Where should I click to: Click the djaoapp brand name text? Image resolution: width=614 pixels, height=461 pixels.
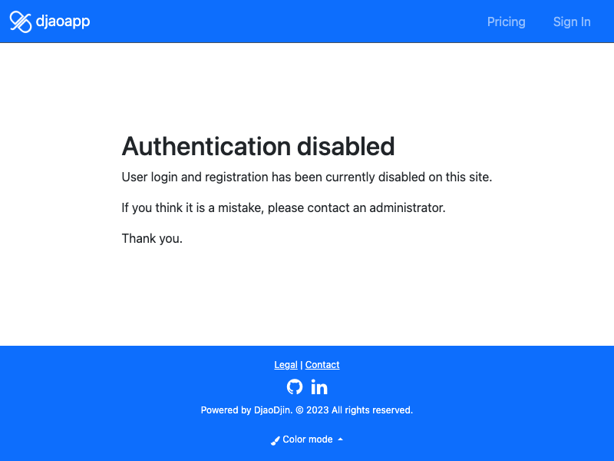(63, 22)
